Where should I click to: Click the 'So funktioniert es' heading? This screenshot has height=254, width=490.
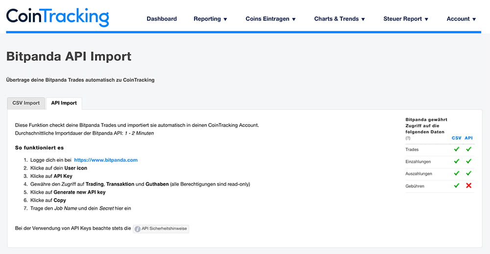pyautogui.click(x=39, y=148)
